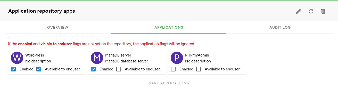
Task: Check MariaDB Available to enduser checkbox
Action: pos(119,69)
